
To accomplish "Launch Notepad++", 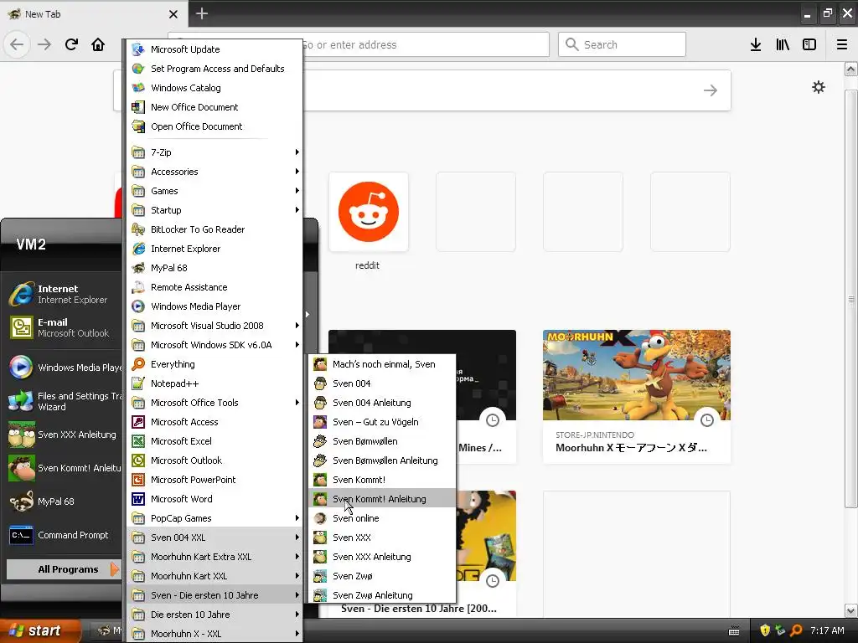I will point(214,383).
